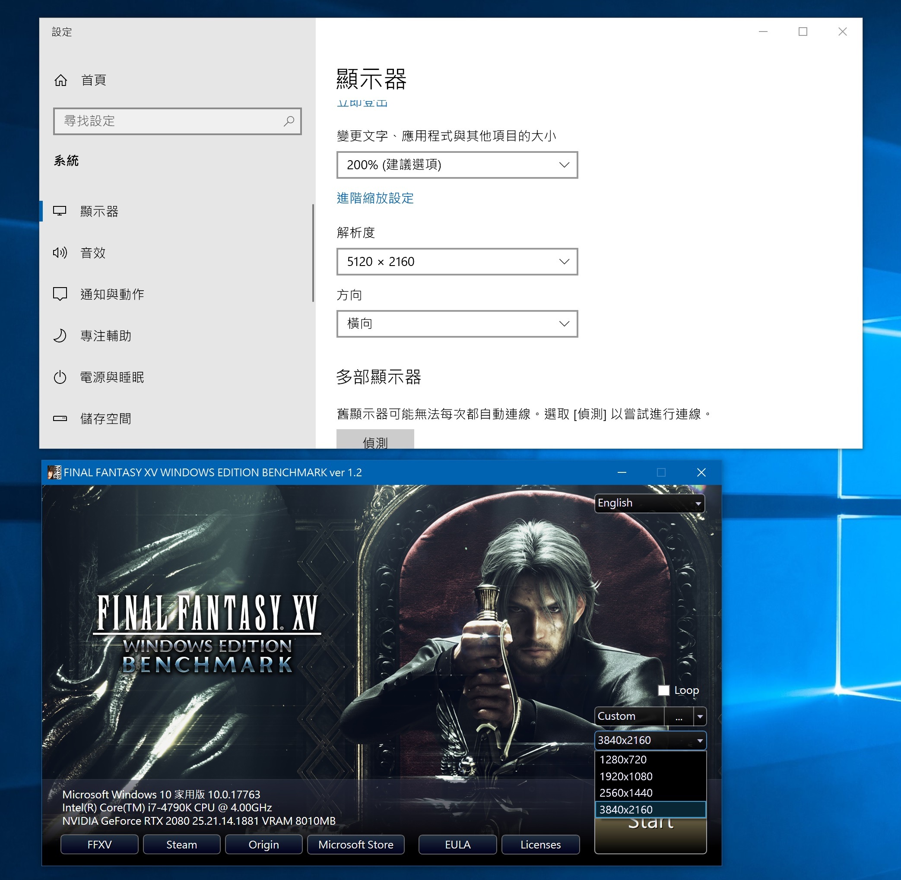901x880 pixels.
Task: Click the magnifier icon in the settings search box
Action: [x=289, y=121]
